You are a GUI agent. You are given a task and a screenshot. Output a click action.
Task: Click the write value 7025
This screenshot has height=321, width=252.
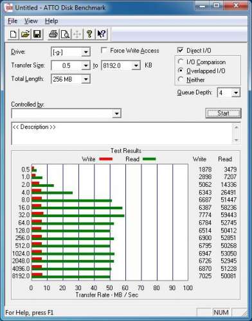[205, 276]
